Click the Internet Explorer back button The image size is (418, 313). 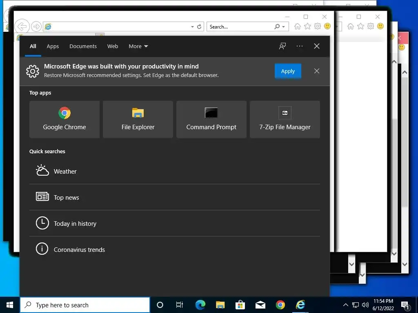(x=22, y=26)
